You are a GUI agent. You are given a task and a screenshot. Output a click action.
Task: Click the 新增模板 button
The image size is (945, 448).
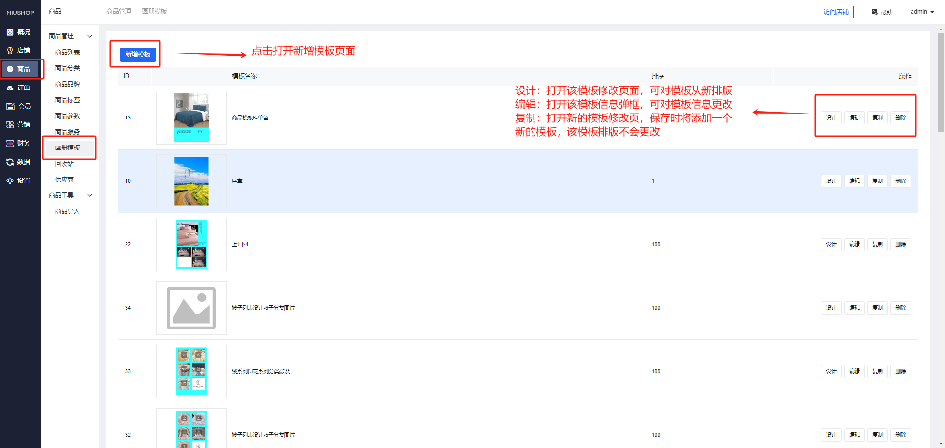tap(138, 55)
